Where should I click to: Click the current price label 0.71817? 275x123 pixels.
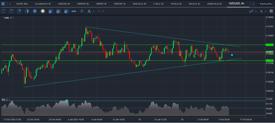tap(270, 52)
